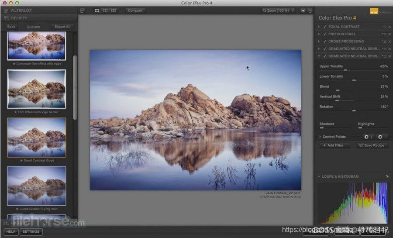Screen dimensions: 393x238
Task: Click the Compare button
Action: 135,10
